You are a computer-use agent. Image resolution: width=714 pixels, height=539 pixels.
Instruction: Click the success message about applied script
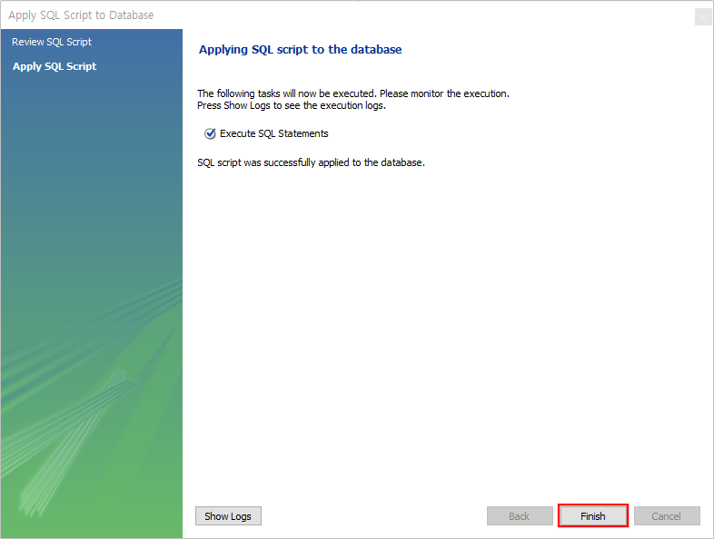tap(311, 162)
